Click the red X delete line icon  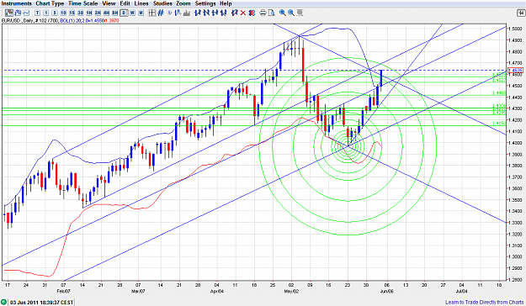coord(243,13)
